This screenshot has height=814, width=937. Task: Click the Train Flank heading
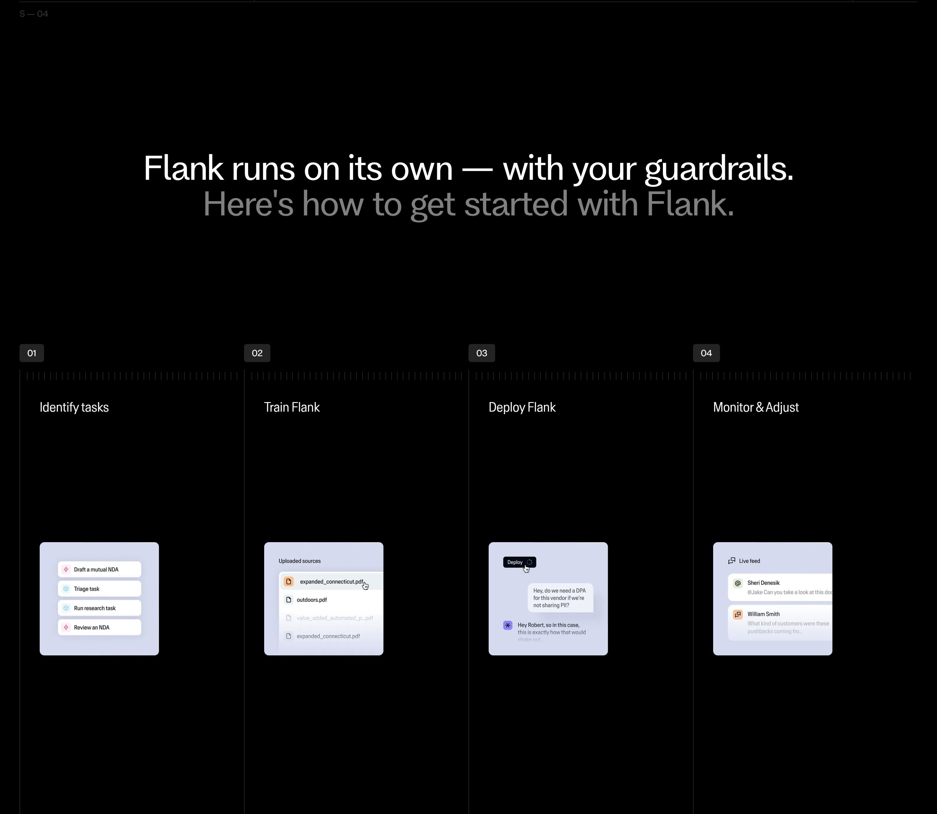tap(292, 407)
